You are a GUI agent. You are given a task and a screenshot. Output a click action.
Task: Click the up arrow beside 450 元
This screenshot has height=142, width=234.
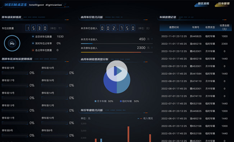coord(152,39)
